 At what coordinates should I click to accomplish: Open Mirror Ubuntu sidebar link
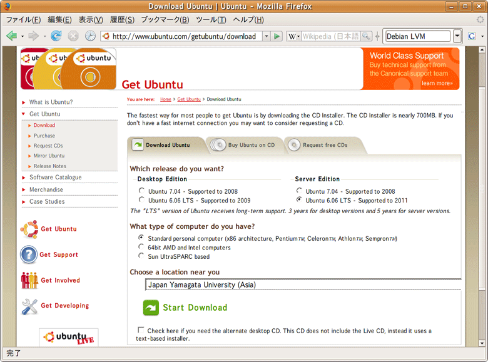click(49, 156)
